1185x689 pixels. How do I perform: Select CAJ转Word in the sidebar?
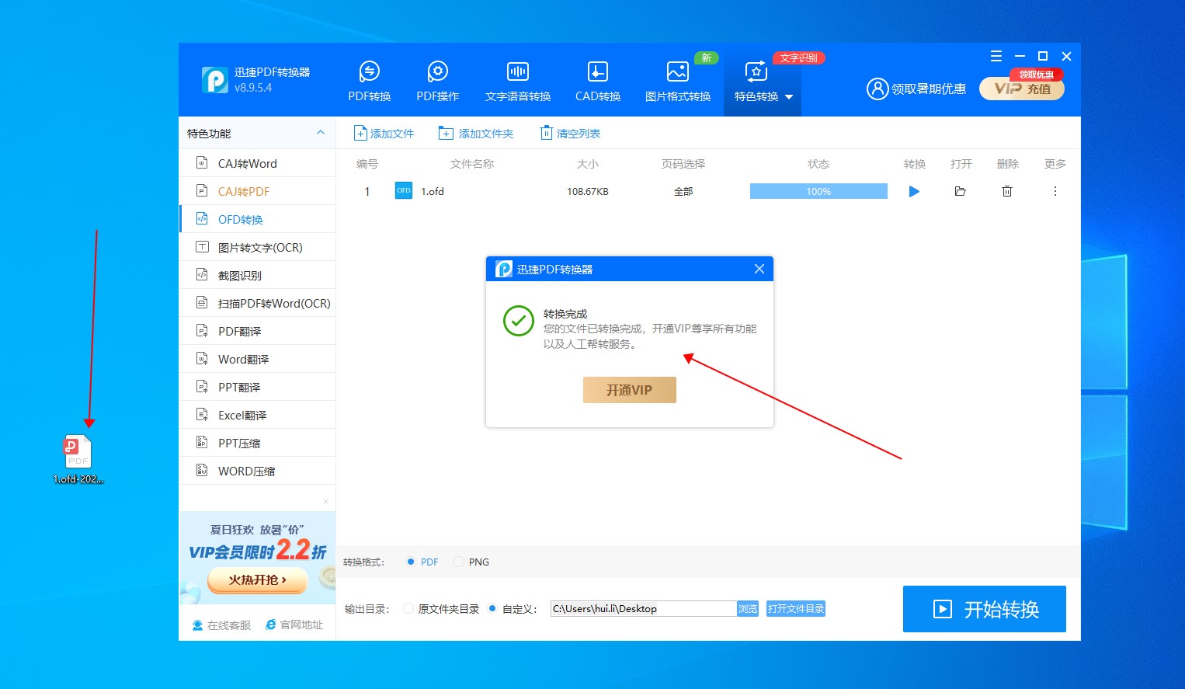coord(247,164)
